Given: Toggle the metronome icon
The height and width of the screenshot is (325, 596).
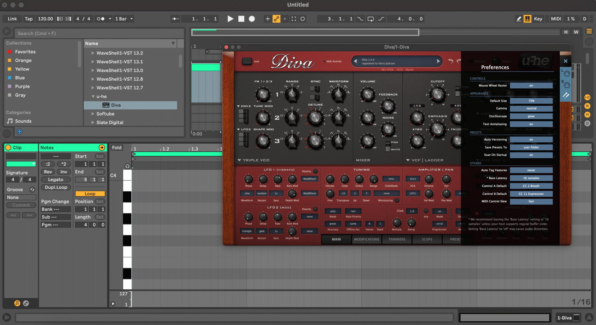Looking at the screenshot, I should [x=101, y=19].
